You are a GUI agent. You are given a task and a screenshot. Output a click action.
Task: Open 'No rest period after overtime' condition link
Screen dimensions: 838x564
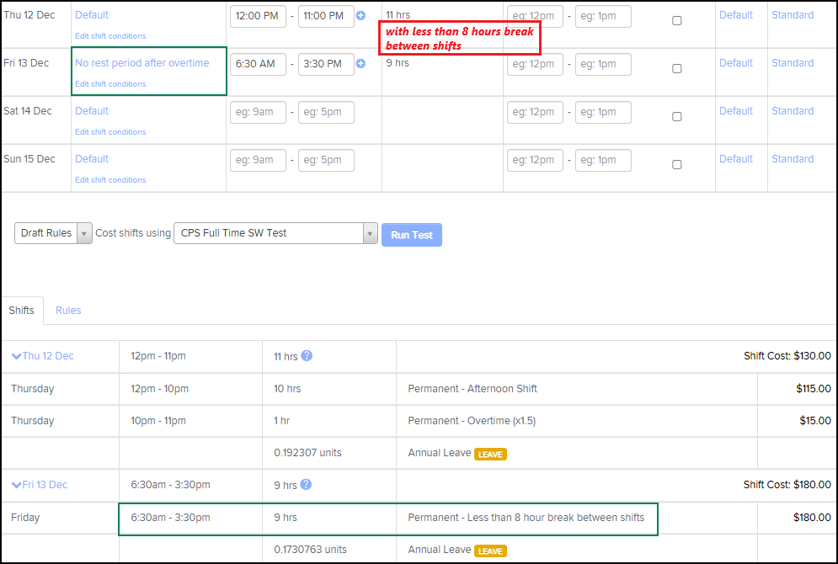coord(141,63)
